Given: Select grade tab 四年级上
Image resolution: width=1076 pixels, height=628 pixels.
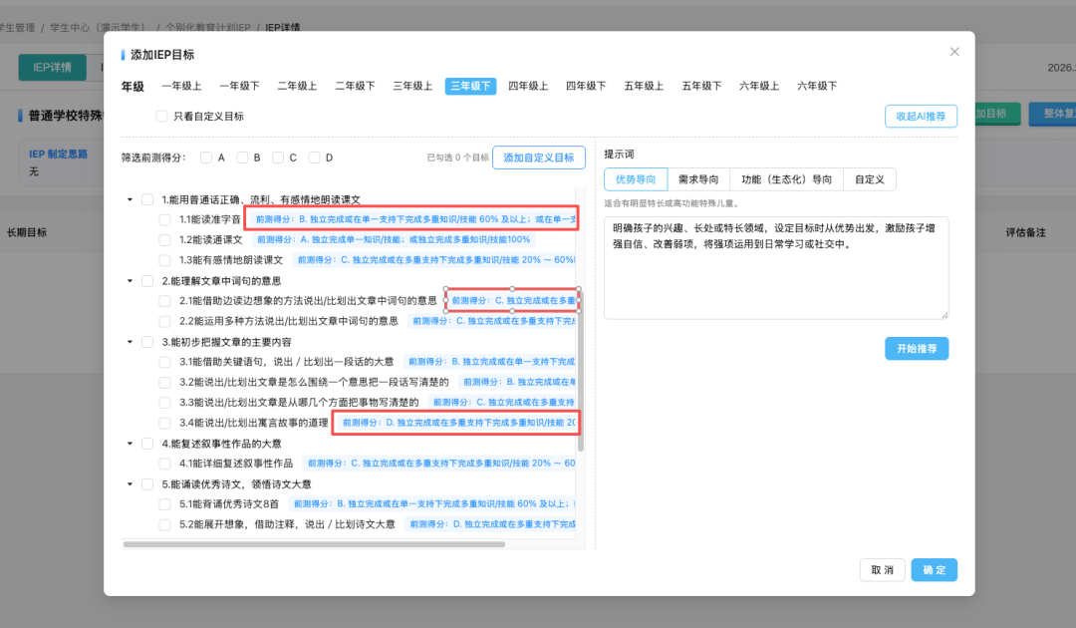Looking at the screenshot, I should coord(528,86).
